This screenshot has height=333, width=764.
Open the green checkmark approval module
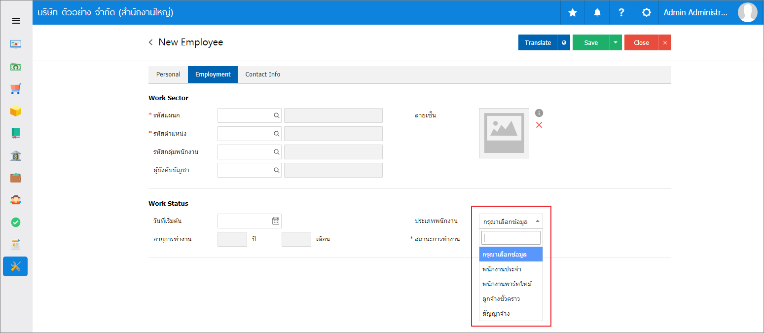click(x=16, y=222)
